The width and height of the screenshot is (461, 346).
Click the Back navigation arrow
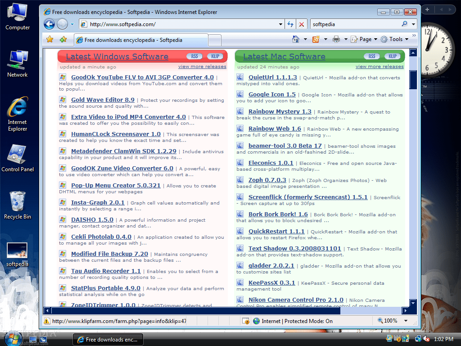point(49,24)
